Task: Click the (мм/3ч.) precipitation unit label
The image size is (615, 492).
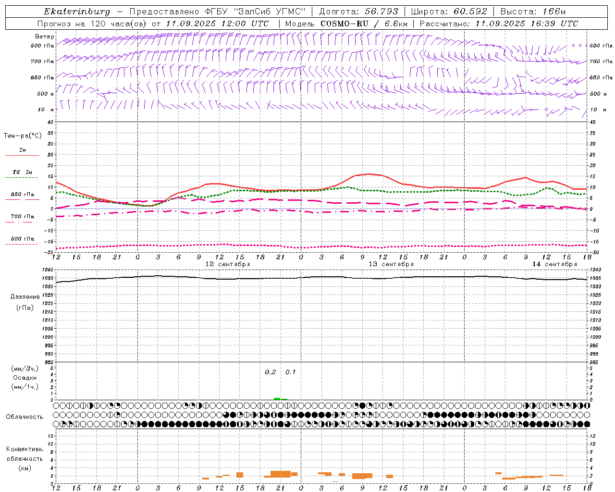Action: click(x=25, y=369)
